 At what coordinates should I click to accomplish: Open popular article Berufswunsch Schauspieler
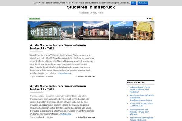[142, 119]
